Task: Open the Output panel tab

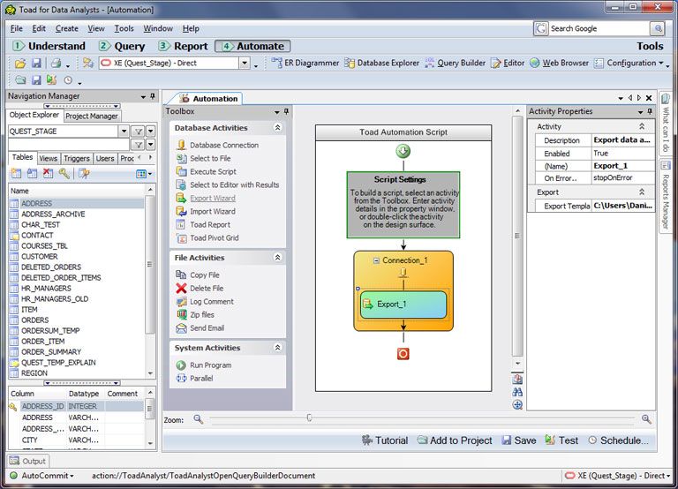Action: (x=27, y=462)
